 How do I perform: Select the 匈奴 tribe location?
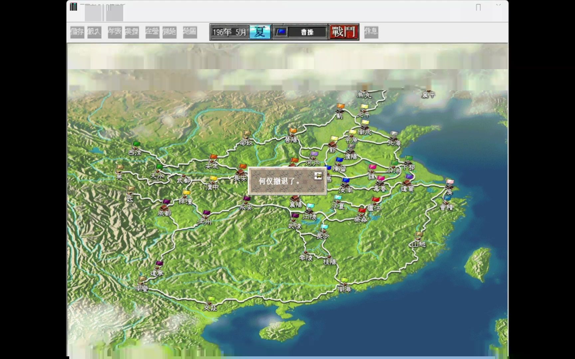click(246, 138)
